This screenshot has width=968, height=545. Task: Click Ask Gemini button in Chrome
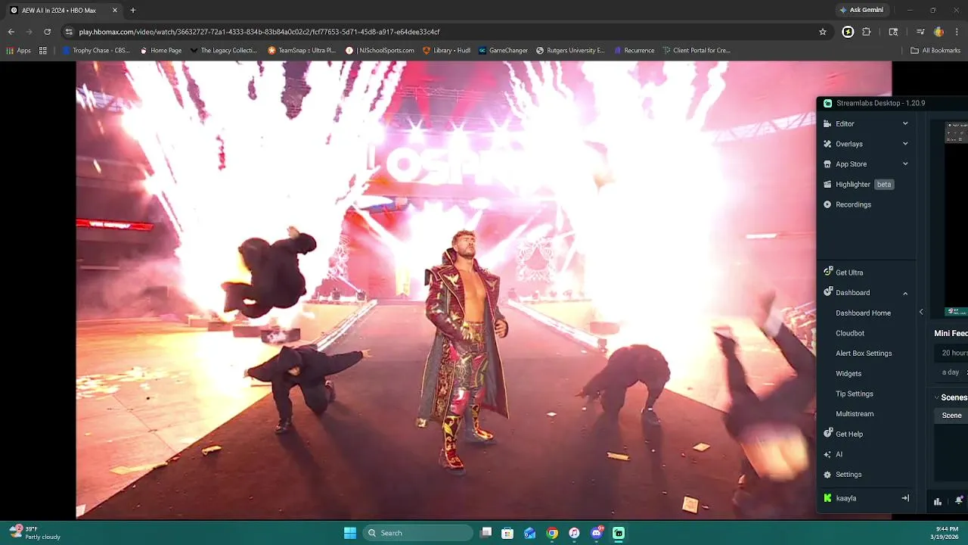tap(861, 10)
